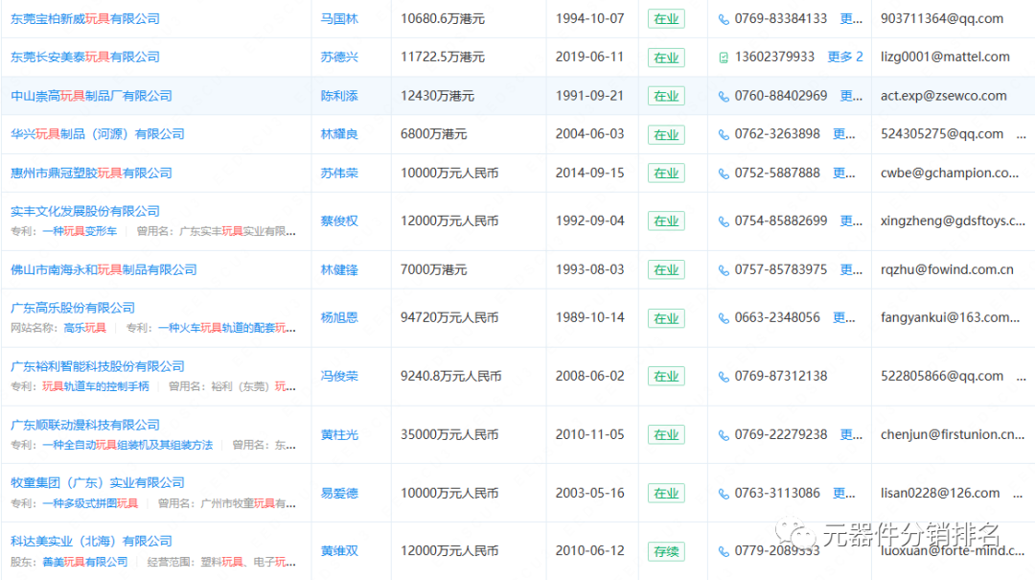
Task: Open 佛山市南海永和玩具制品有限公司 link
Action: (103, 269)
